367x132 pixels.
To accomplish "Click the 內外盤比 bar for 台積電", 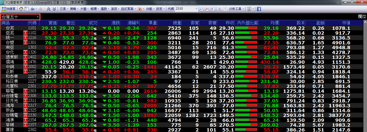I will click(x=246, y=115).
